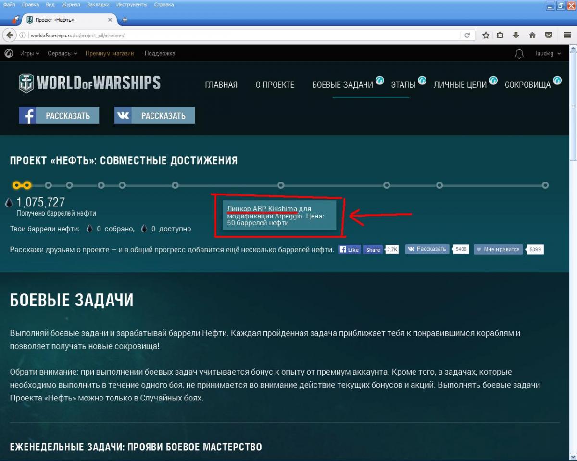This screenshot has height=461, width=577.
Task: Click the small VK Рассказать button
Action: [x=427, y=249]
